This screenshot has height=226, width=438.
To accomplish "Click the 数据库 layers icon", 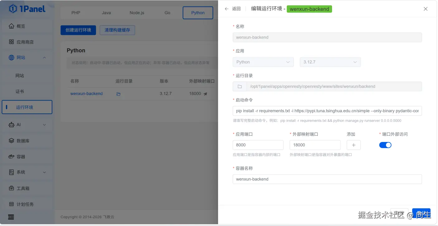I will click(12, 140).
